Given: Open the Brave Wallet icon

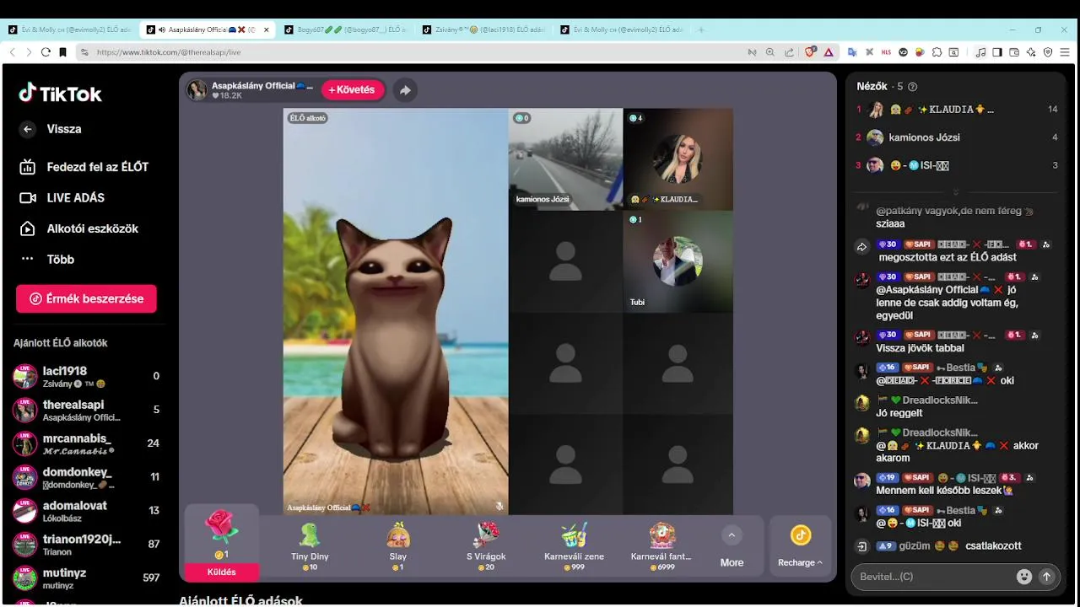Looking at the screenshot, I should pos(1014,52).
